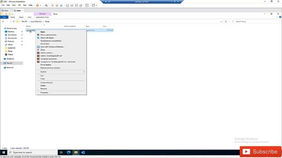Open the Share ribbon tab in Explorer
282x158 pixels.
[21, 17]
